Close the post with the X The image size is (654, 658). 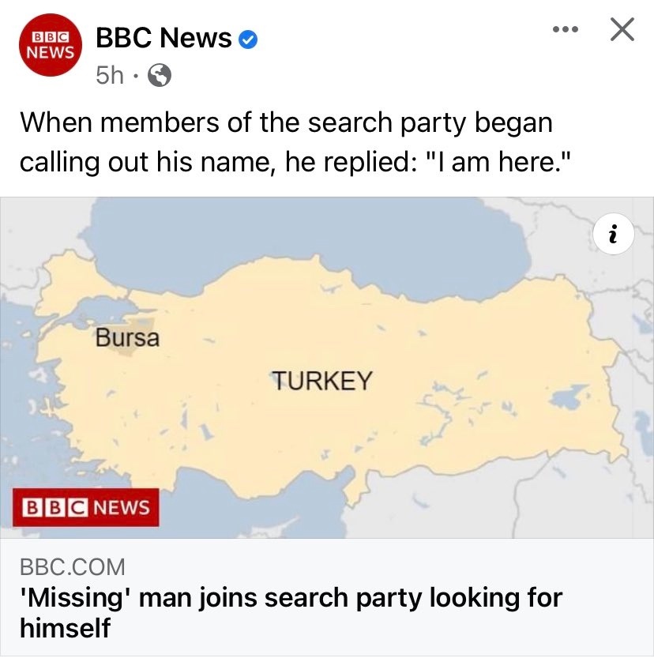(622, 29)
